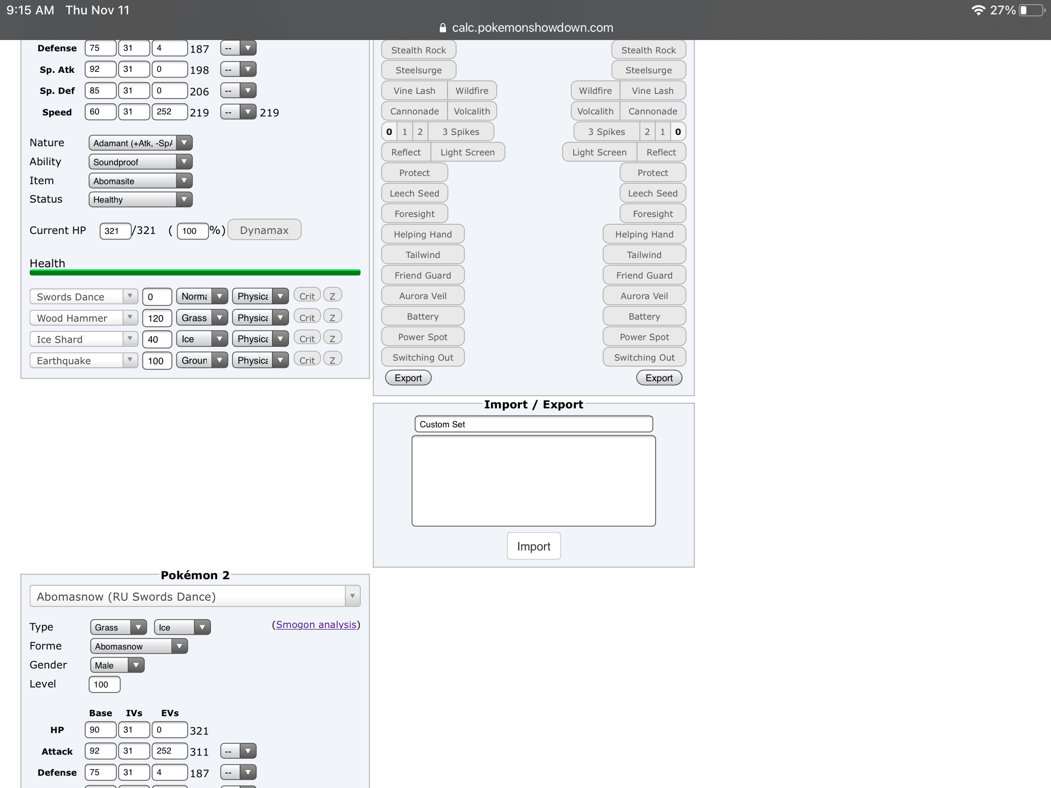Toggle right-side Helping Hand

coord(644,234)
